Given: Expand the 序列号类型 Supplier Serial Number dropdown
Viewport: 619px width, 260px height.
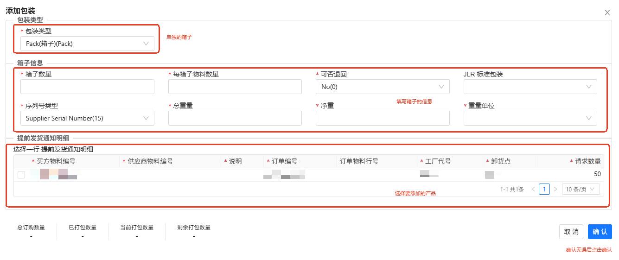Looking at the screenshot, I should tap(87, 118).
